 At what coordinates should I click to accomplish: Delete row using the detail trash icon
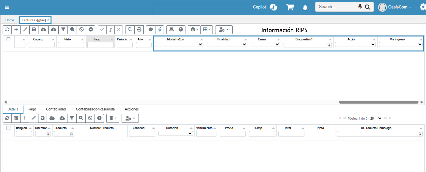click(x=16, y=118)
